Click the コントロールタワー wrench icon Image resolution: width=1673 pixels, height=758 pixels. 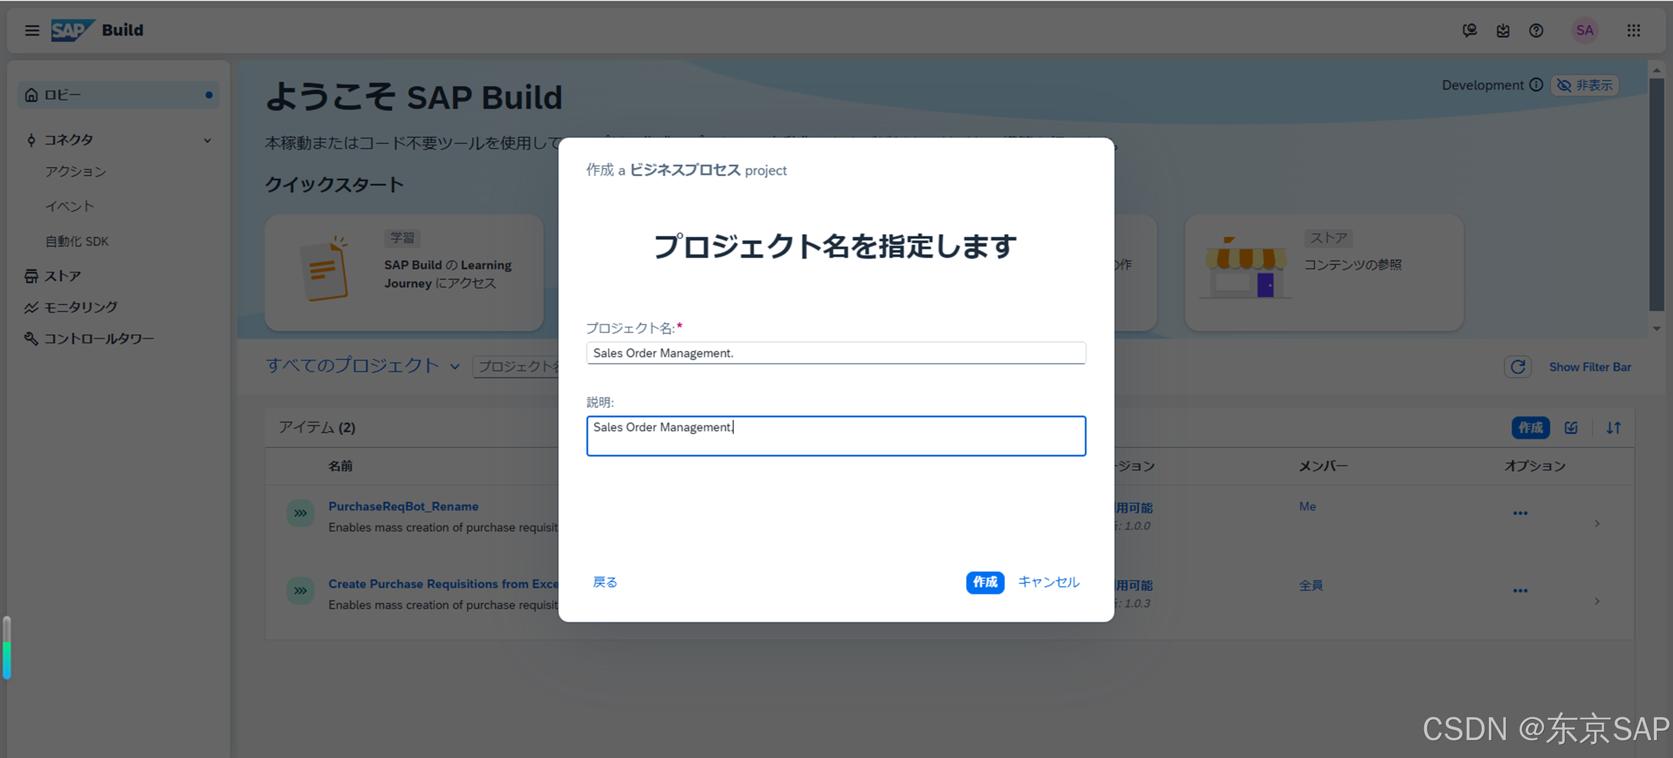31,339
